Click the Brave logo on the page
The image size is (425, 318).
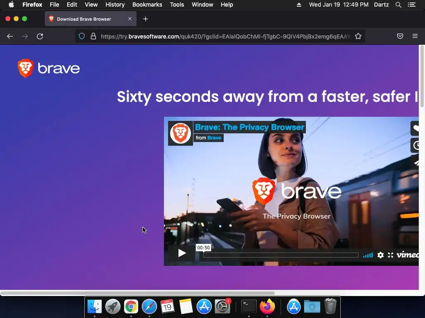click(49, 68)
